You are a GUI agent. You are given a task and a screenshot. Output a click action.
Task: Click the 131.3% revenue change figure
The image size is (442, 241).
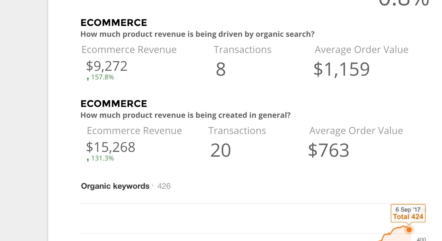(x=102, y=158)
